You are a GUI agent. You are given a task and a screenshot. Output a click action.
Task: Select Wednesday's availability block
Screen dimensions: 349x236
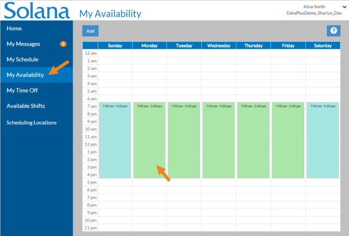pyautogui.click(x=219, y=140)
